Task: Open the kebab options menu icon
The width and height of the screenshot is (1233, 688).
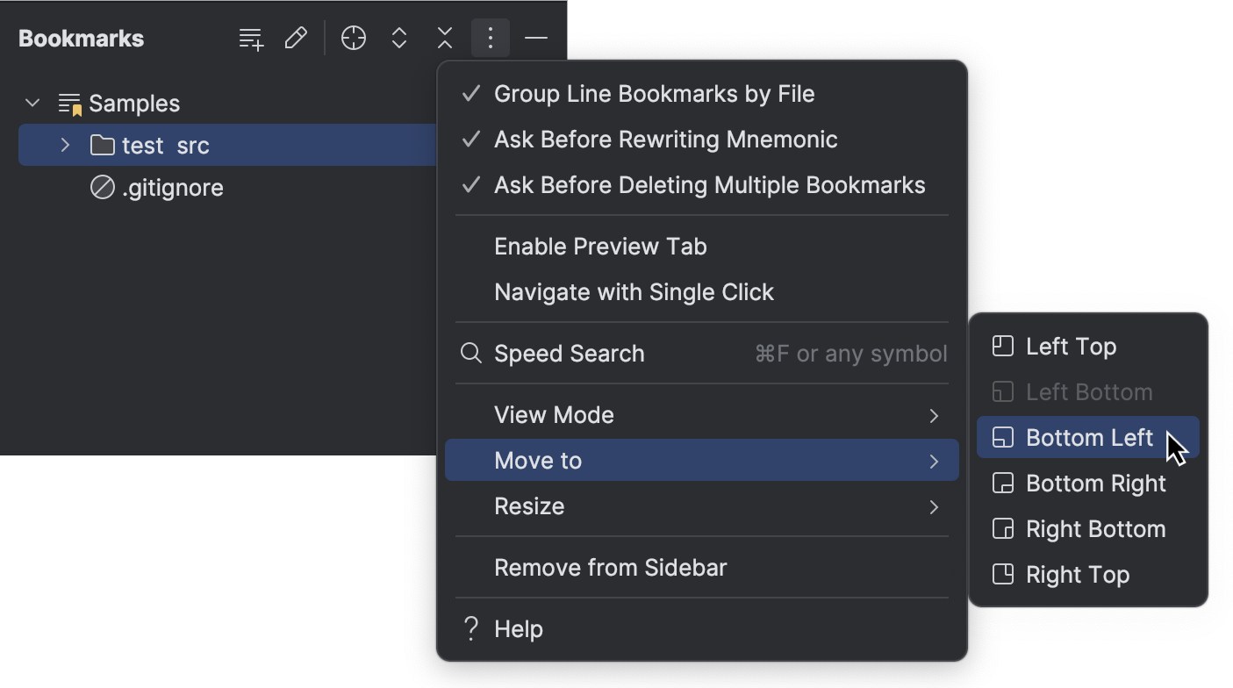Action: coord(490,38)
